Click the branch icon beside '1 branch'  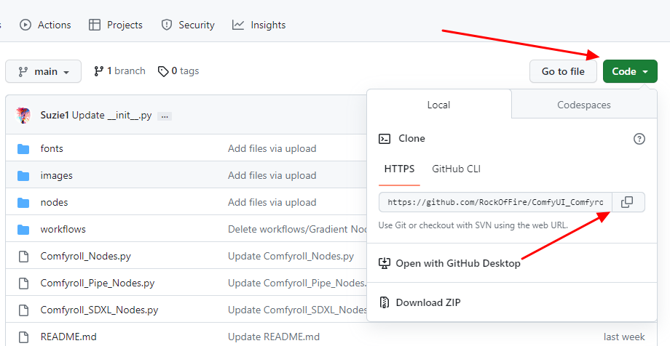tap(99, 71)
